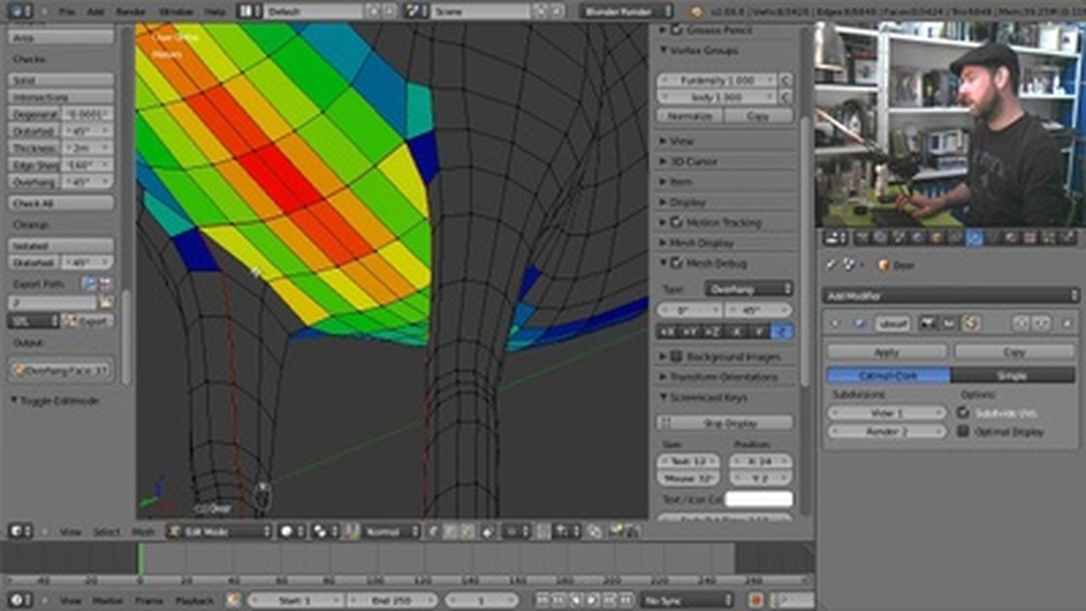1086x611 pixels.
Task: Expand the 3D Cursor panel
Action: point(692,161)
